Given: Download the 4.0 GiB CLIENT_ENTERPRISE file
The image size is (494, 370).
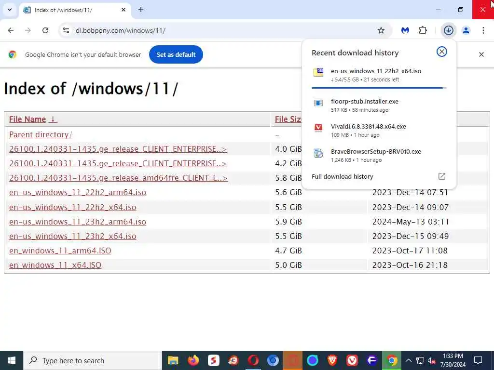Looking at the screenshot, I should [x=118, y=149].
